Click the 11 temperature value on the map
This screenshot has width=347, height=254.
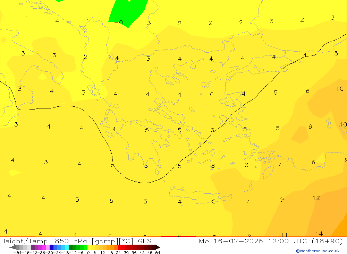click(x=284, y=235)
